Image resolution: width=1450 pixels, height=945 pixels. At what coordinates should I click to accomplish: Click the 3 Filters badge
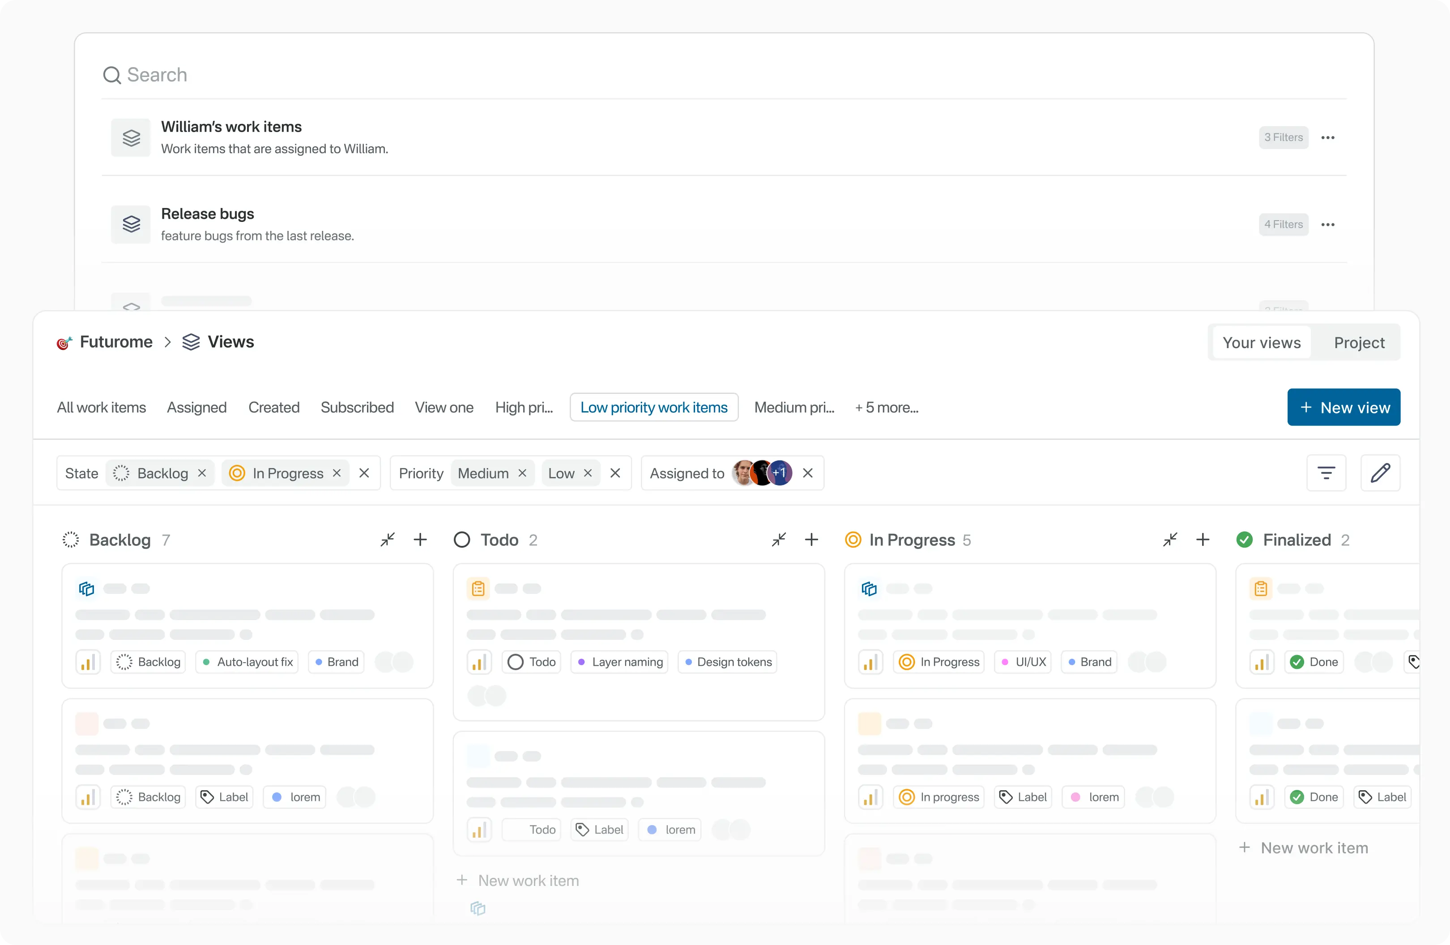coord(1283,138)
